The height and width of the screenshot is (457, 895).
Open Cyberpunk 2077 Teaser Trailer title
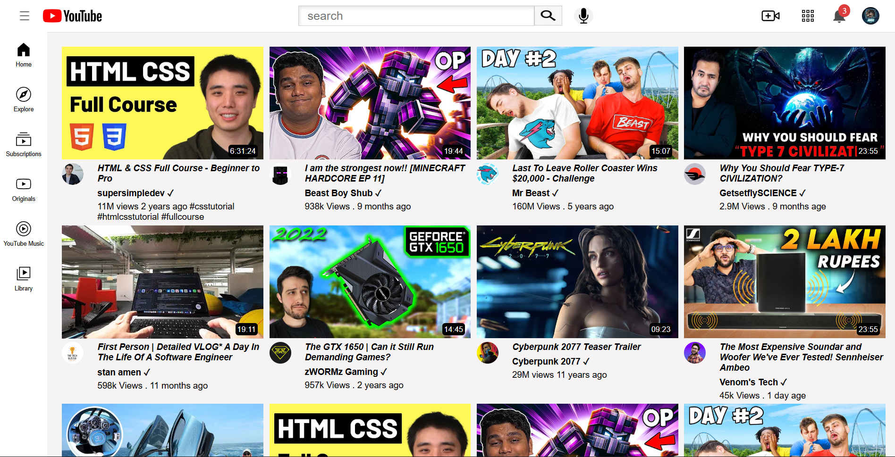pos(576,347)
